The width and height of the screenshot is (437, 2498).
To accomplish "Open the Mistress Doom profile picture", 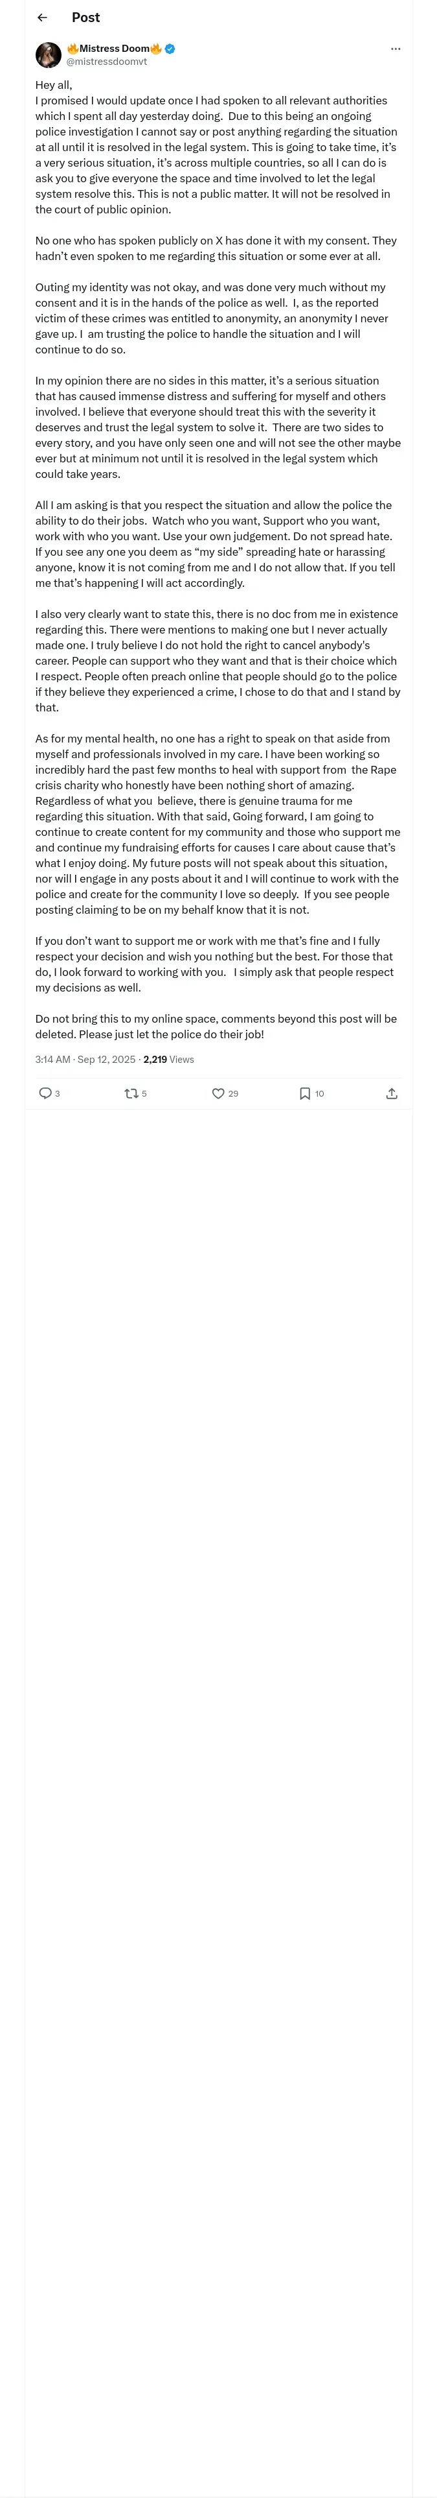I will [x=49, y=54].
